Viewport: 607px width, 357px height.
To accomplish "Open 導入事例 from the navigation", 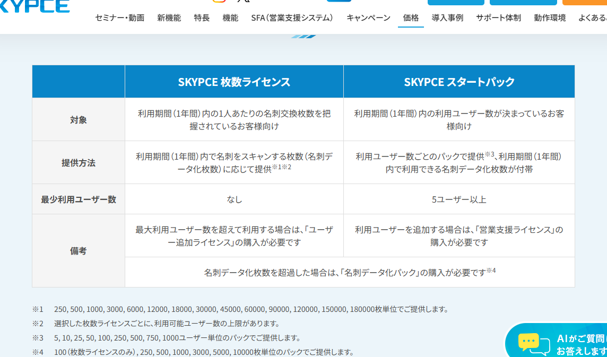I will pos(447,18).
